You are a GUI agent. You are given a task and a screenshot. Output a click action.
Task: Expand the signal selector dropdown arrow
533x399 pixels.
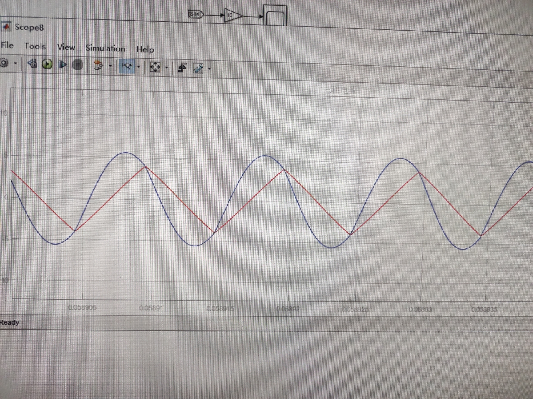click(110, 66)
